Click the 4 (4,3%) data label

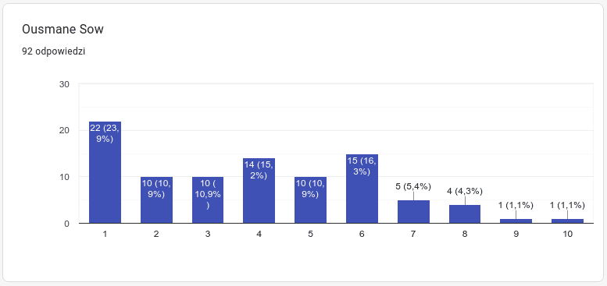[x=465, y=191]
